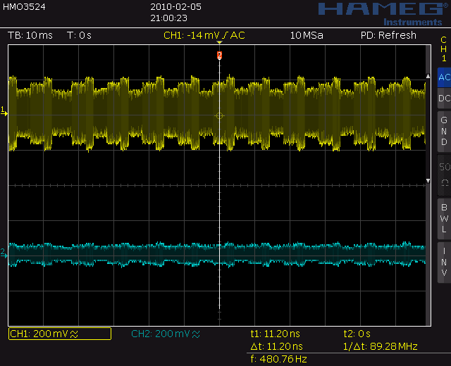Click the PD: Refresh mode label
The image size is (451, 366).
point(388,35)
